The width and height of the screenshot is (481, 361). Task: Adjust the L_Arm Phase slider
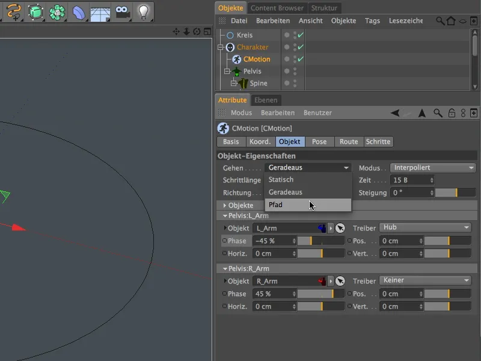[321, 241]
